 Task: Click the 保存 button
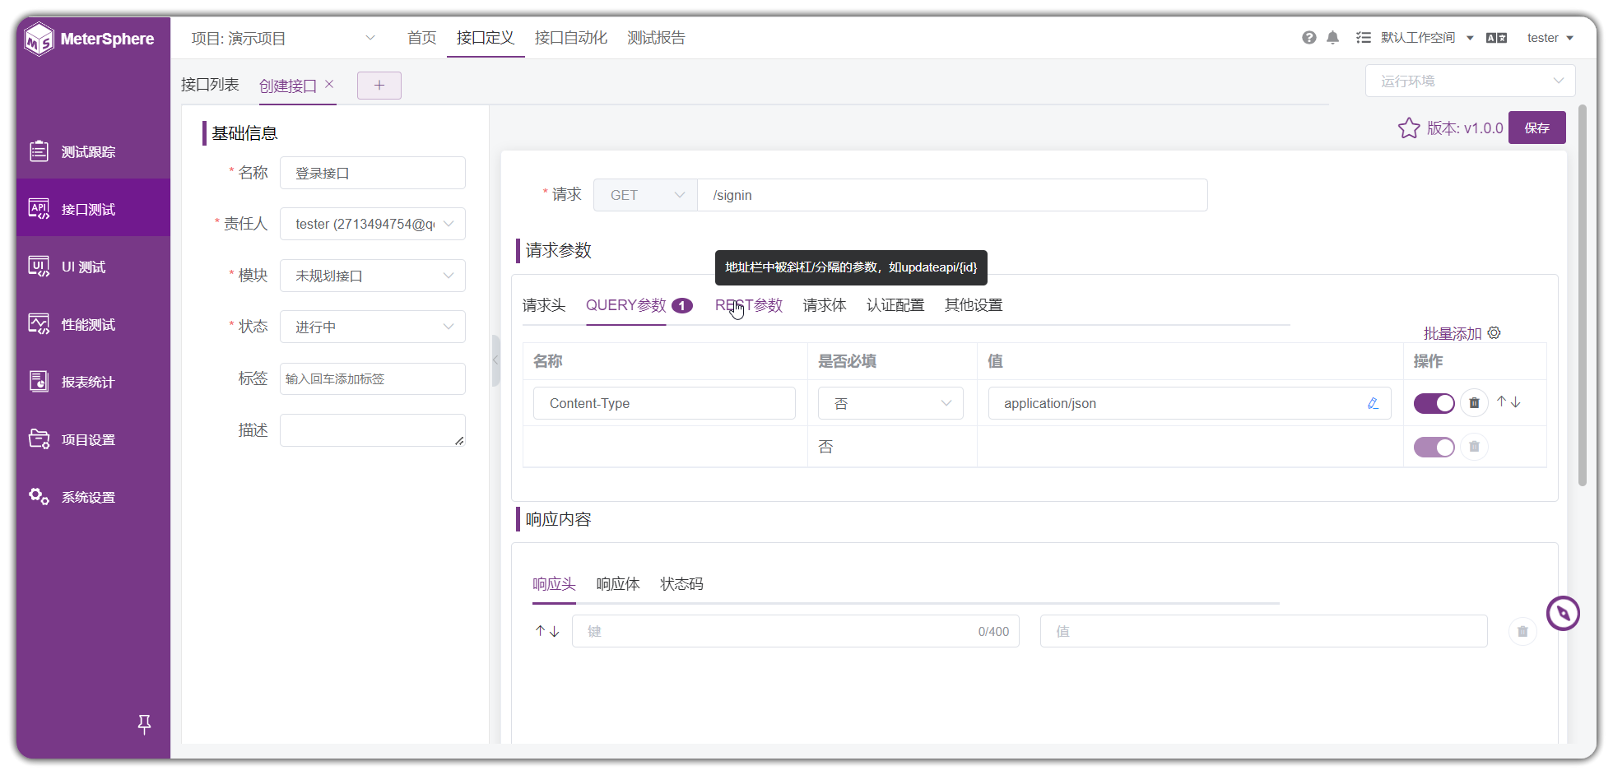pos(1536,128)
